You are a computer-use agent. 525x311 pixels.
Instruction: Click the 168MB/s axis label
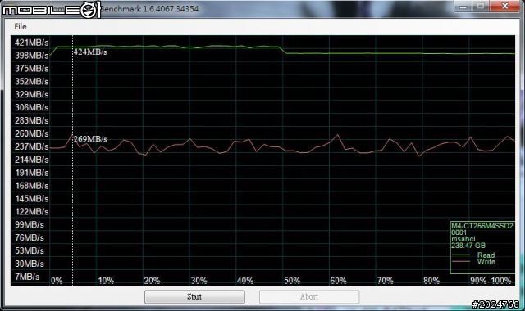coord(31,186)
